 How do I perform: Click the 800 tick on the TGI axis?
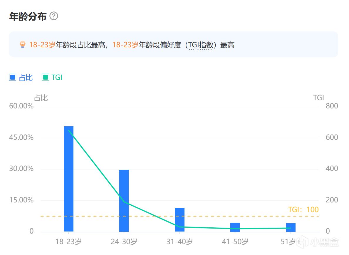click(332, 106)
